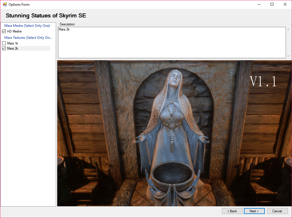Screen dimensions: 292x218
Task: Proceed with the Next button
Action: pos(254,211)
